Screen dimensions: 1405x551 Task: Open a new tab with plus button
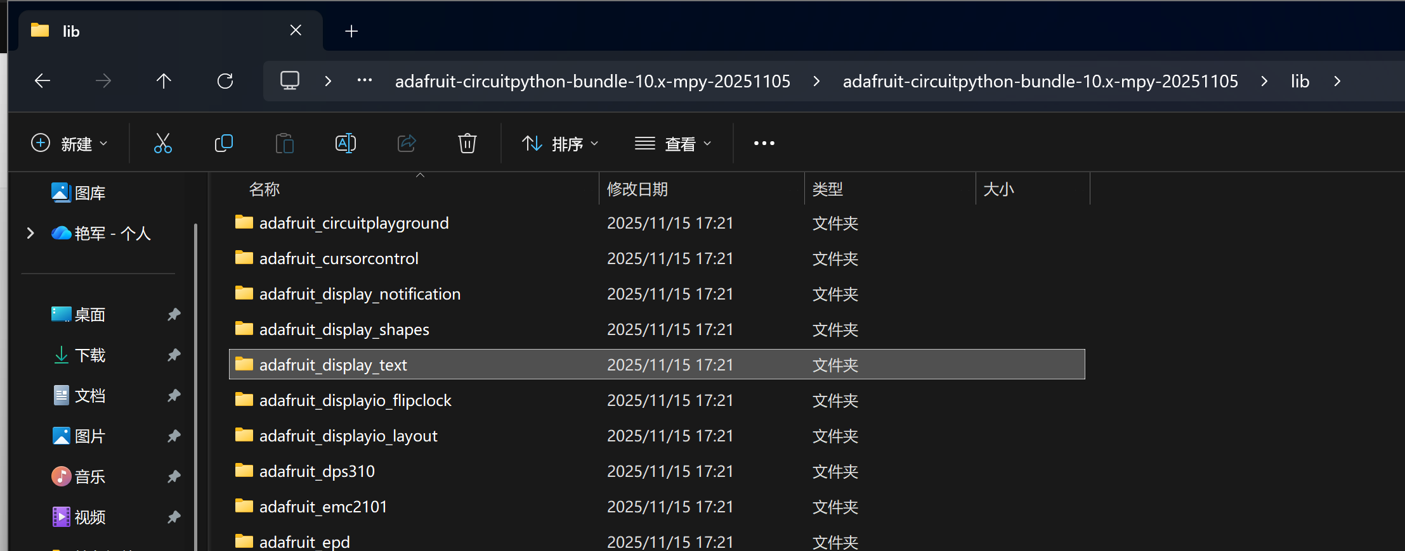coord(351,31)
